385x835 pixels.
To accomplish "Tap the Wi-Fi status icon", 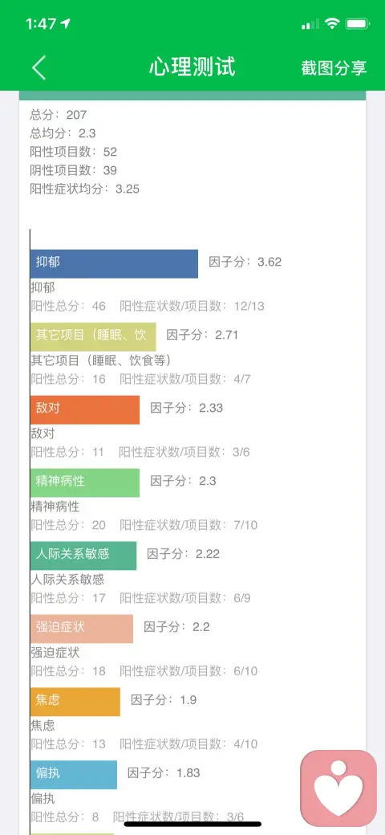I will [x=332, y=23].
